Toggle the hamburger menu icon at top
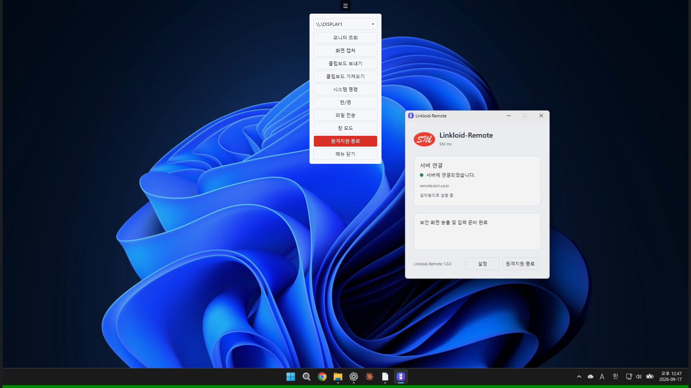The image size is (691, 388). (345, 6)
